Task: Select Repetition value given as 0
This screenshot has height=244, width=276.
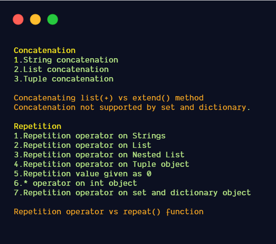Action: (x=82, y=174)
